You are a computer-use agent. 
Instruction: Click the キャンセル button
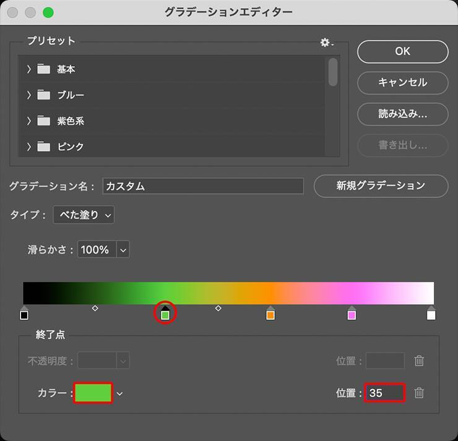pos(402,82)
